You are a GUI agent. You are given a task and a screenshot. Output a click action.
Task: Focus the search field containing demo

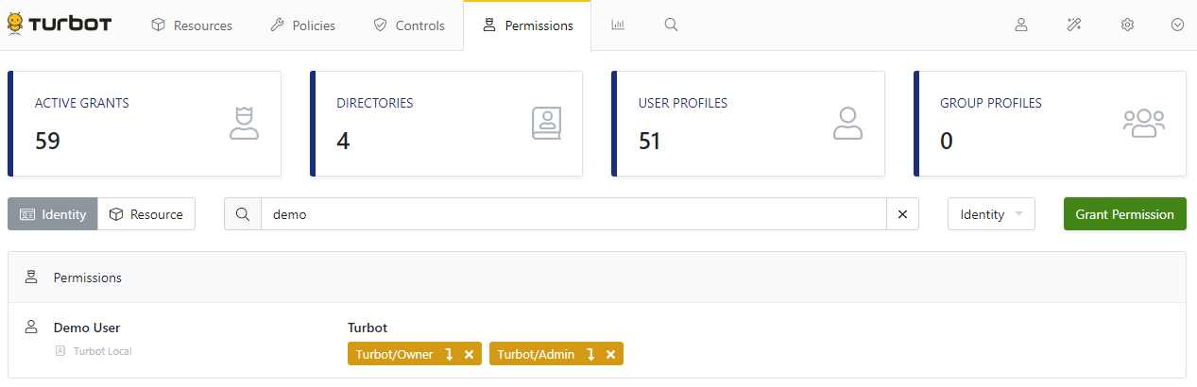573,214
